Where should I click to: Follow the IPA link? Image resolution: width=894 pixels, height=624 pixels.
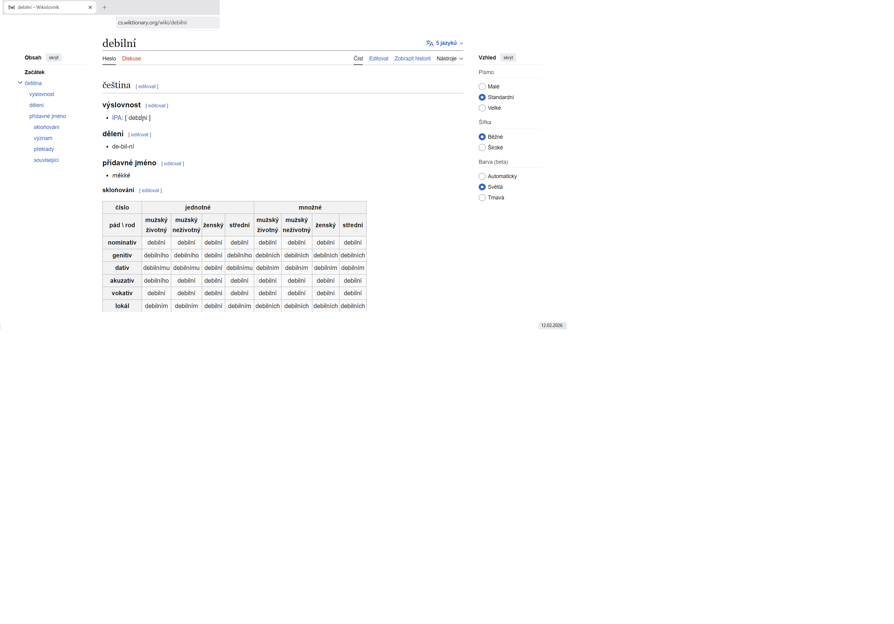(x=117, y=118)
